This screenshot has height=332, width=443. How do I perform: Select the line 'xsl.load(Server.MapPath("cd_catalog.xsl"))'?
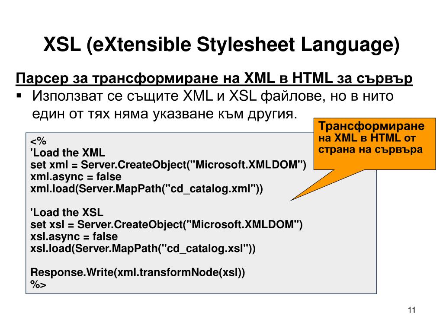(x=143, y=249)
